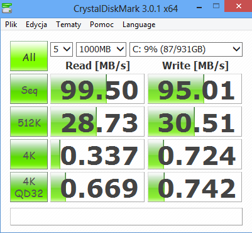
Task: Open the Tematy menu
Action: [x=68, y=25]
